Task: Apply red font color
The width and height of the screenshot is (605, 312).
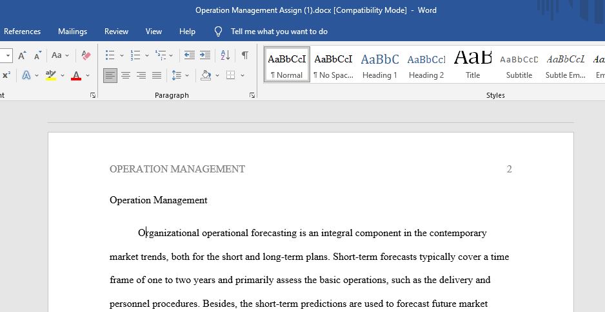Action: tap(76, 75)
